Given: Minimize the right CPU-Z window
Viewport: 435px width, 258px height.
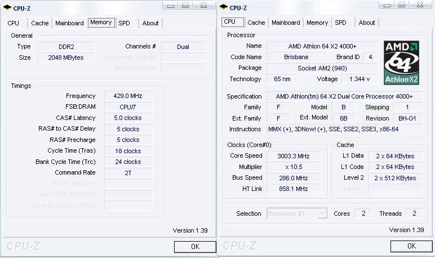Looking at the screenshot, I should (387, 5).
